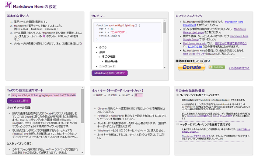
Task: Click the TeX img src URL input field
Action: (43, 95)
